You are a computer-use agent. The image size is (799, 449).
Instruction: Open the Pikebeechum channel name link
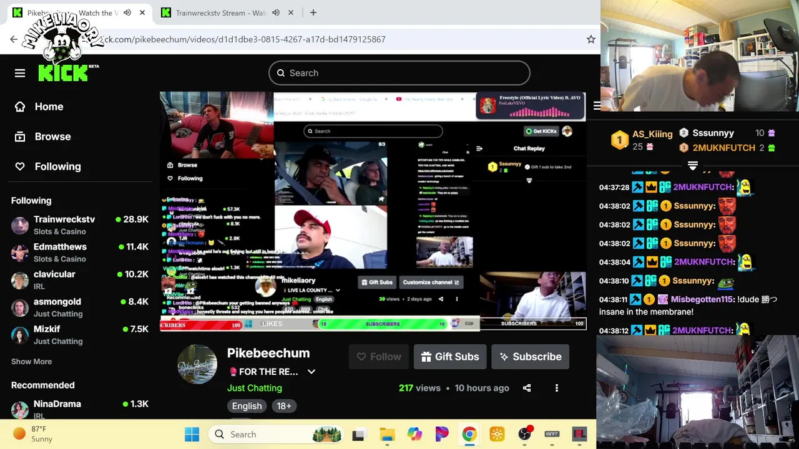click(x=268, y=353)
